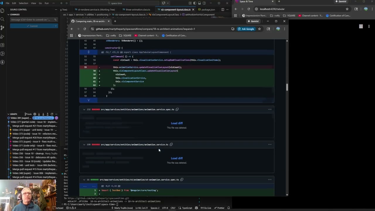The width and height of the screenshot is (375, 211).
Task: Select st-renderer.service.ts Working Tree tab
Action: (94, 10)
